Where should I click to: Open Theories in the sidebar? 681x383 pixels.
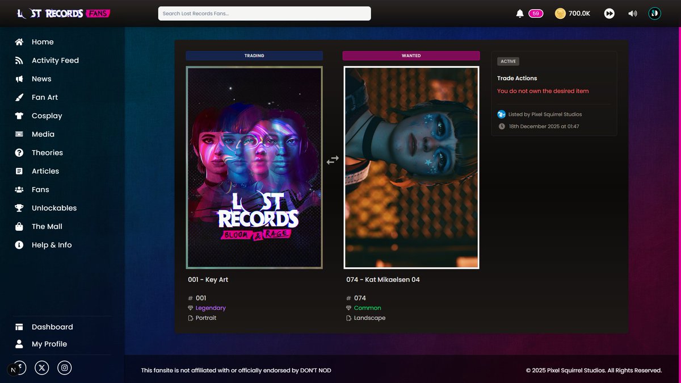point(39,153)
